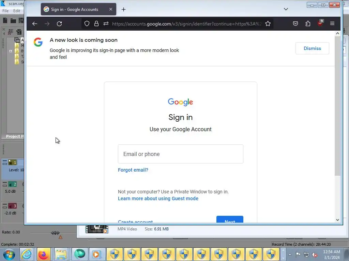
Task: Open Windows Explorer from the taskbar
Action: (61, 254)
